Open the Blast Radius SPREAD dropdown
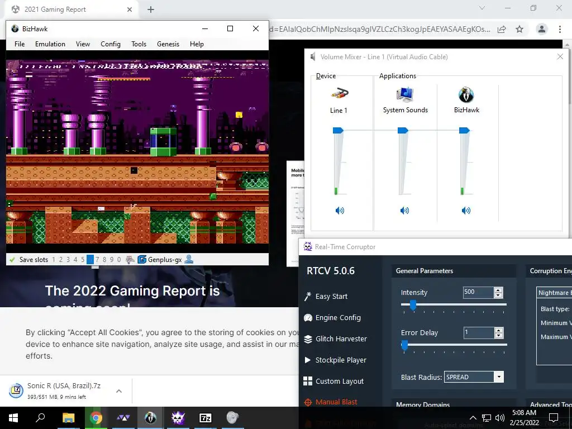The image size is (572, 429). pyautogui.click(x=474, y=377)
